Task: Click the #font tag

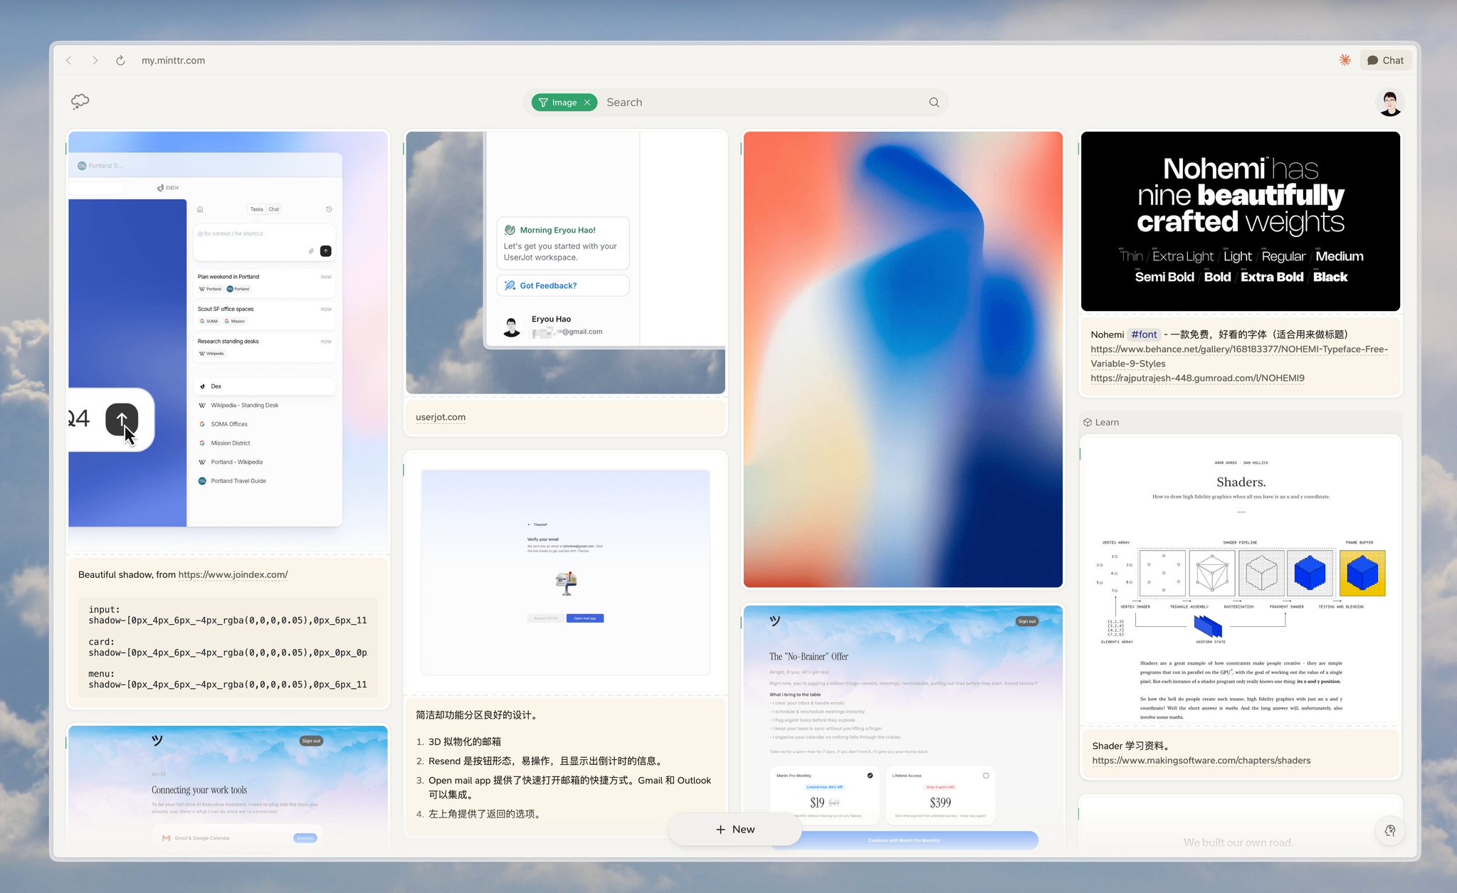Action: click(x=1144, y=334)
